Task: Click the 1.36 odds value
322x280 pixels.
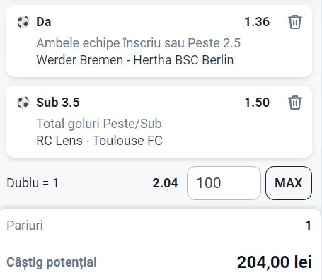Action: [x=257, y=22]
